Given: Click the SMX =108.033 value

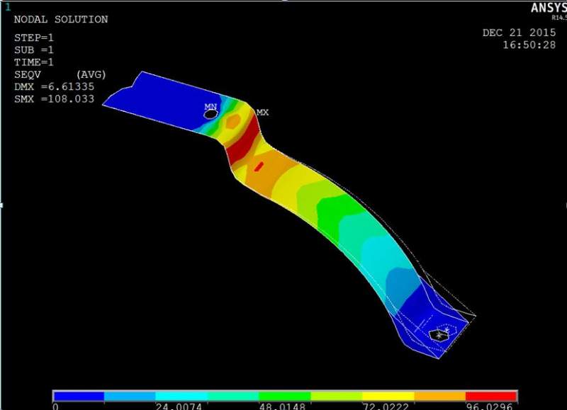Looking at the screenshot, I should (x=55, y=99).
